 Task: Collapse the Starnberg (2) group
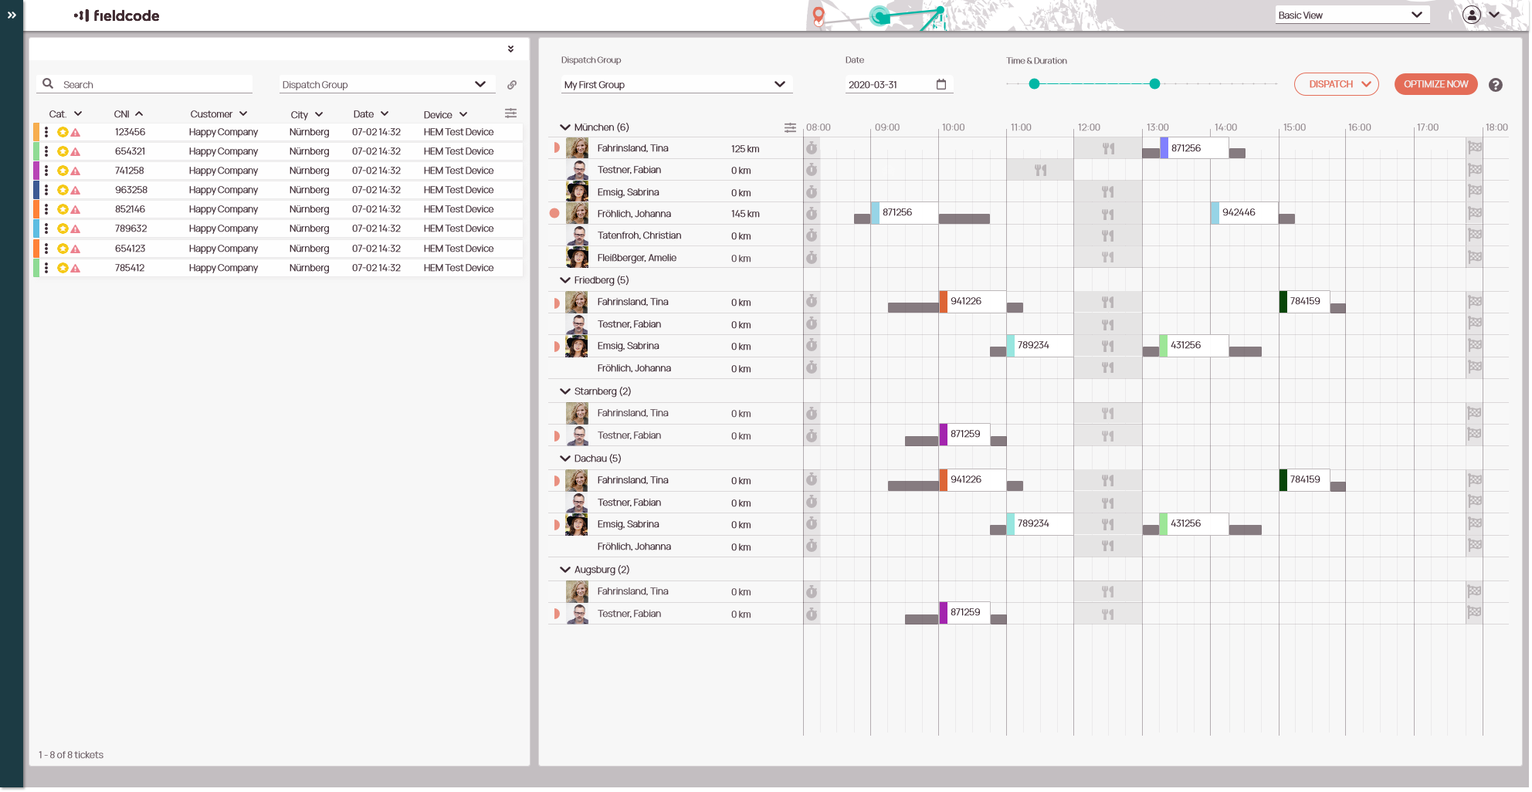[x=565, y=391]
